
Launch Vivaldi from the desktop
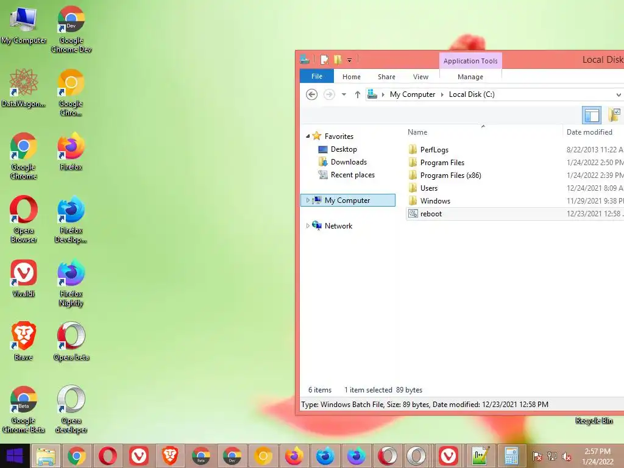(24, 278)
